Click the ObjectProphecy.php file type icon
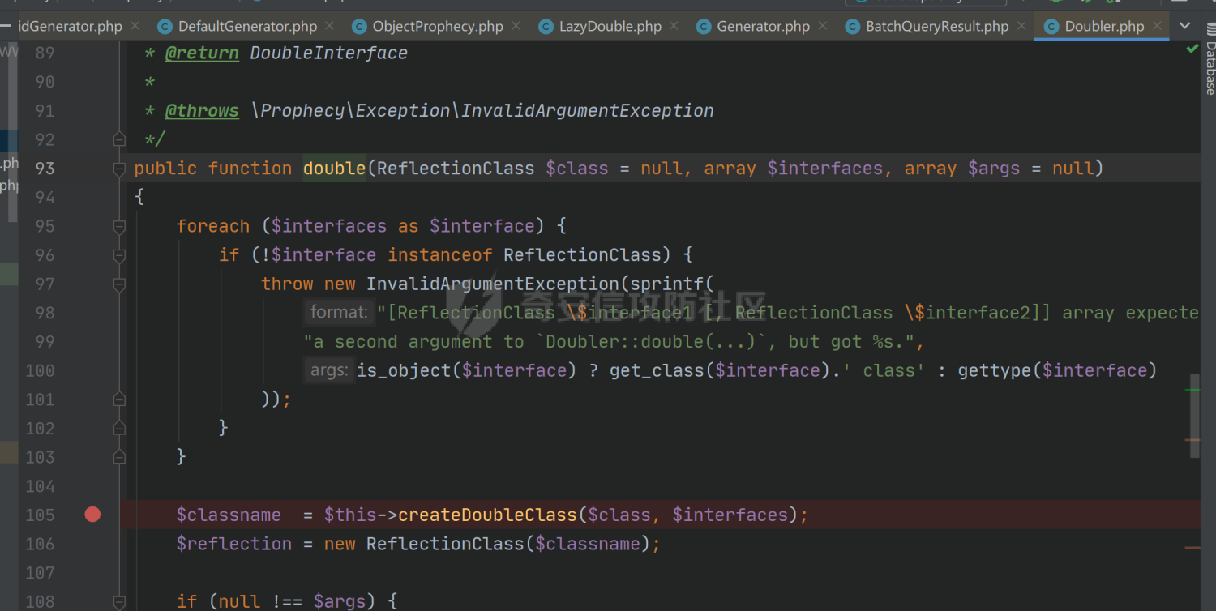Image resolution: width=1216 pixels, height=611 pixels. coord(359,27)
